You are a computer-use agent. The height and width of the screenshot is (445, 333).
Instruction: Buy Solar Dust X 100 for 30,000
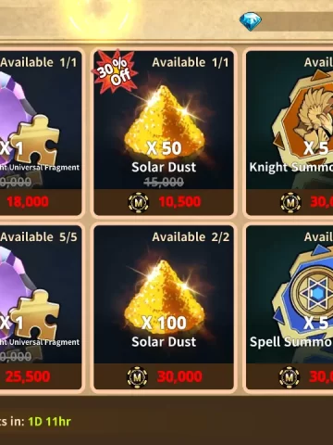pos(164,376)
